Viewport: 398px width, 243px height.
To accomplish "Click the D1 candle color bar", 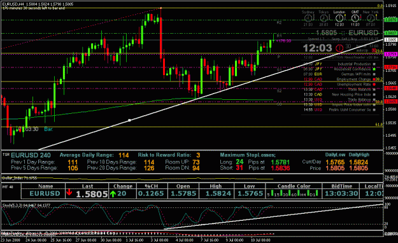I will pyautogui.click(x=316, y=193).
